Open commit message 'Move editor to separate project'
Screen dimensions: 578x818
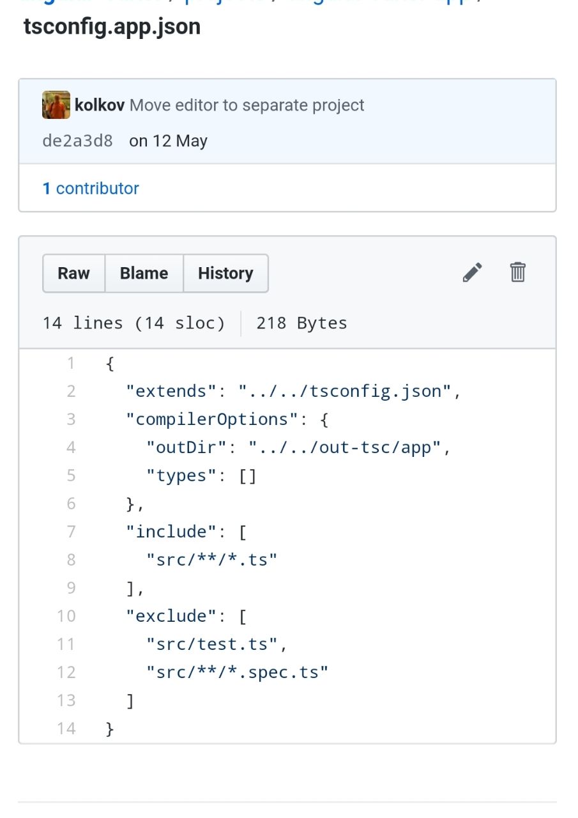tap(247, 105)
